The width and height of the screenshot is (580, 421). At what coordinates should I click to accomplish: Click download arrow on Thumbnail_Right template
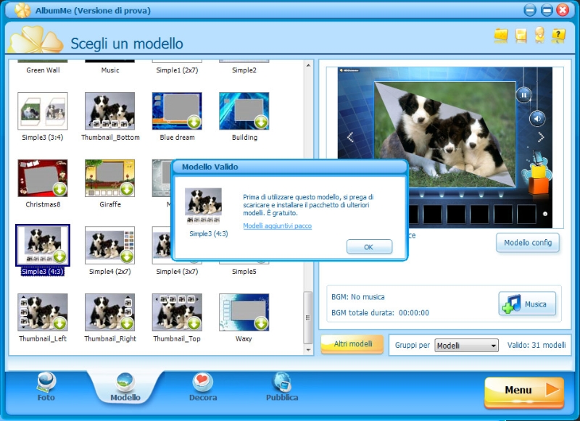pyautogui.click(x=127, y=323)
